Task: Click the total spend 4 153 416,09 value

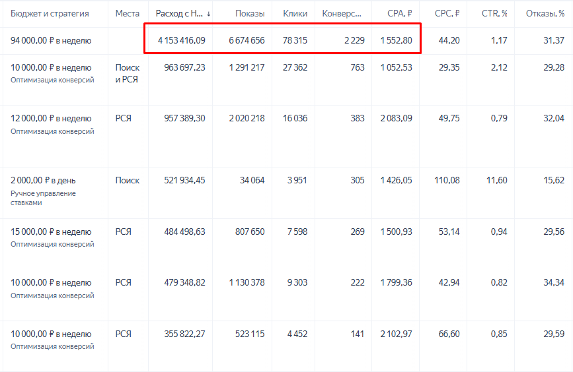Action: 181,40
